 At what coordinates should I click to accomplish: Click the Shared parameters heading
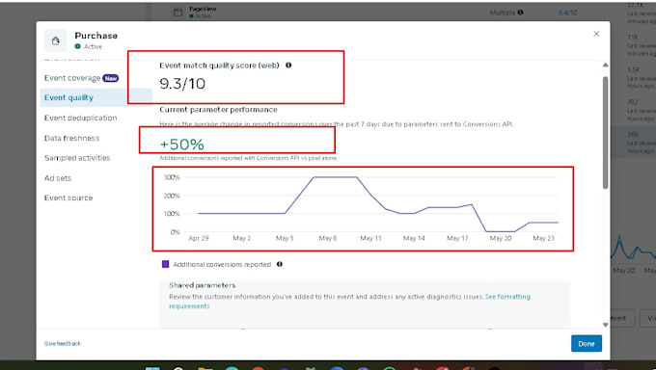pos(202,285)
